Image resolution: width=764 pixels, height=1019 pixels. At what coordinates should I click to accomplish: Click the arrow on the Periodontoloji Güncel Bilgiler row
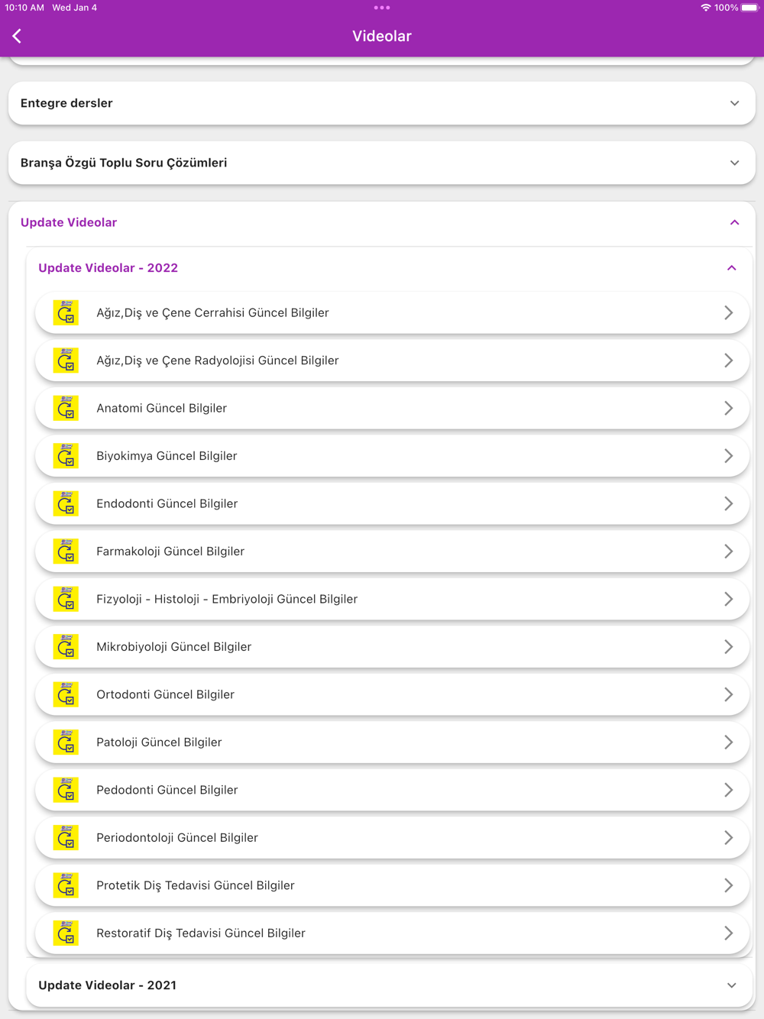(728, 838)
